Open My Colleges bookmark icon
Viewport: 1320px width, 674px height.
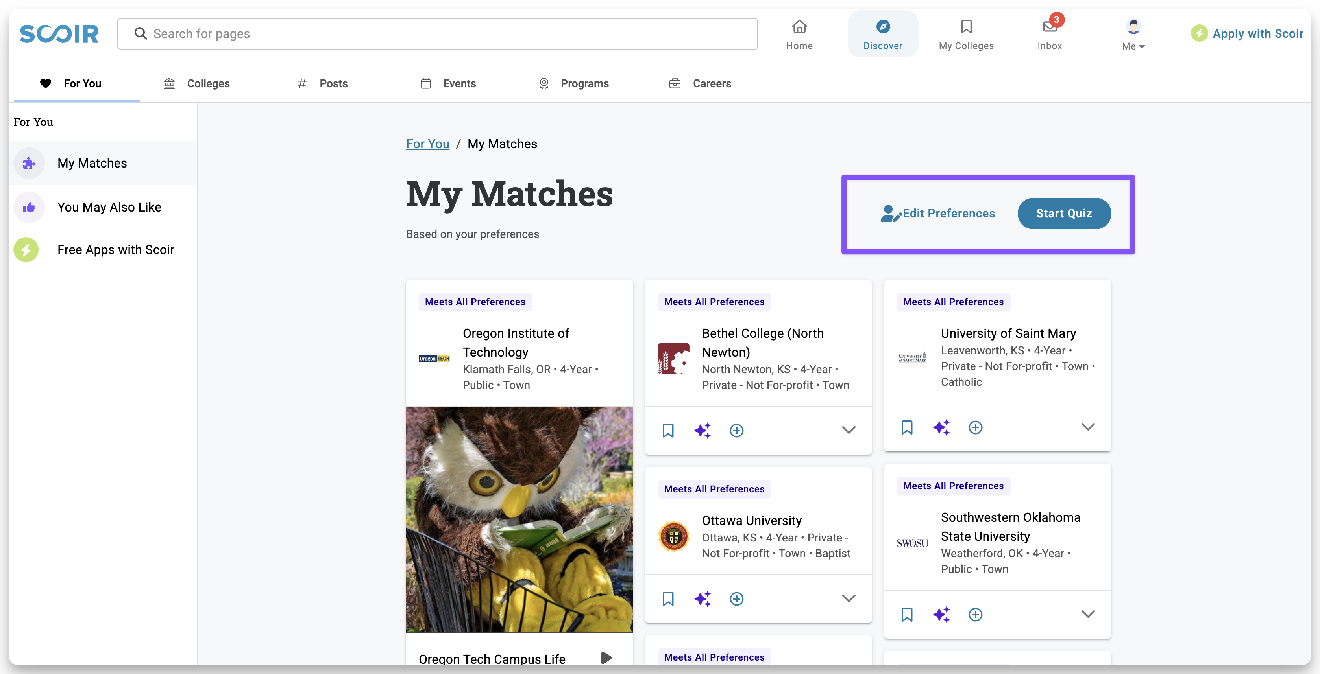click(966, 26)
